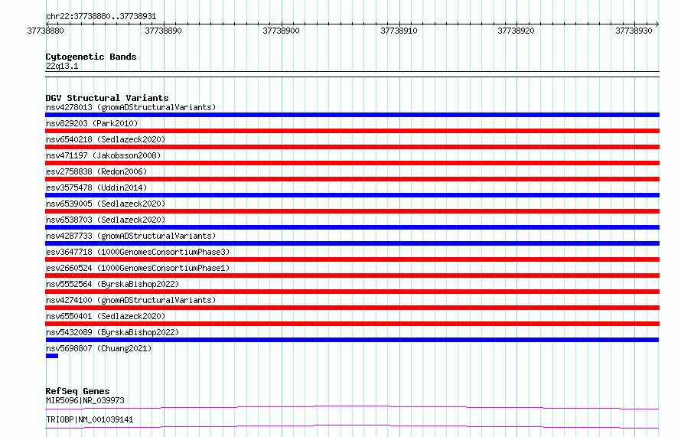Image resolution: width=681 pixels, height=437 pixels.
Task: Open variant nsv5552564 (ByrskaBishop2022) label
Action: point(112,284)
